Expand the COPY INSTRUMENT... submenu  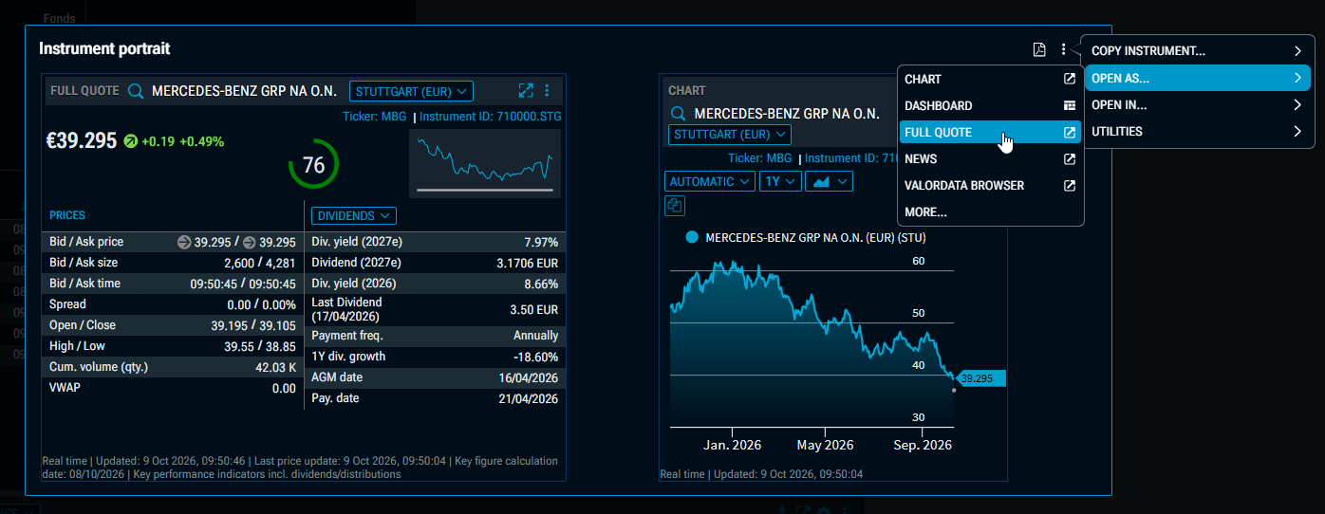tap(1200, 51)
